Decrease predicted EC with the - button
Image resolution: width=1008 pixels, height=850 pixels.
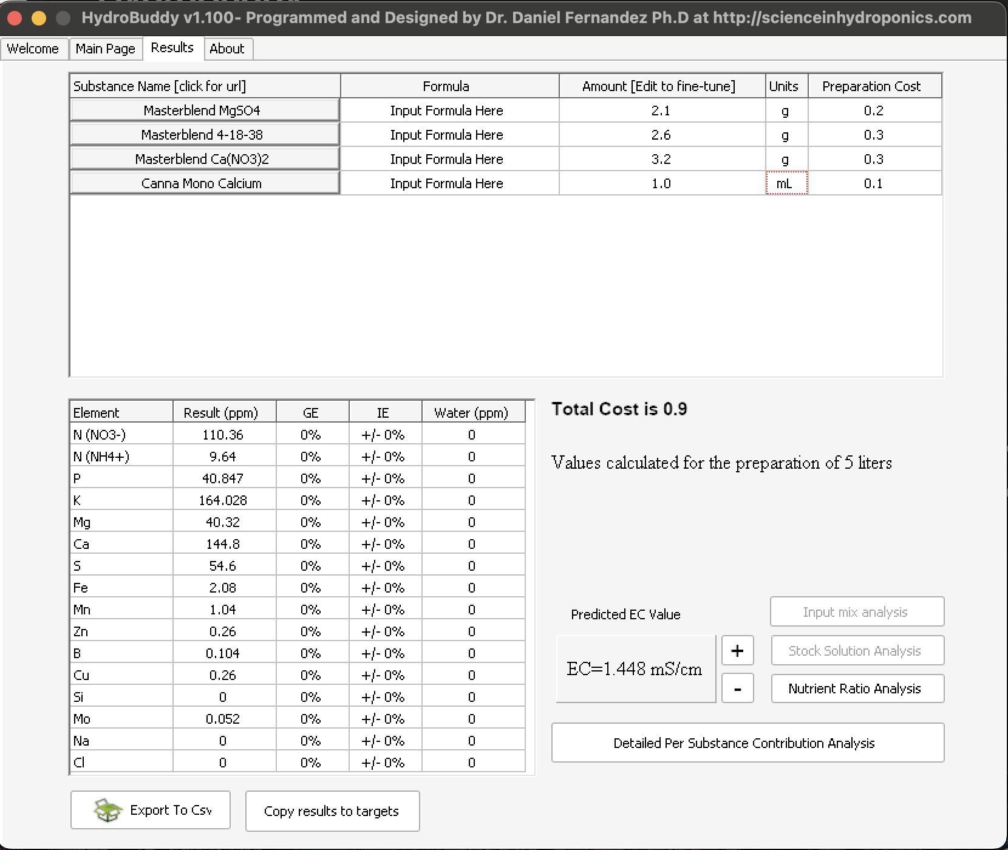(737, 688)
